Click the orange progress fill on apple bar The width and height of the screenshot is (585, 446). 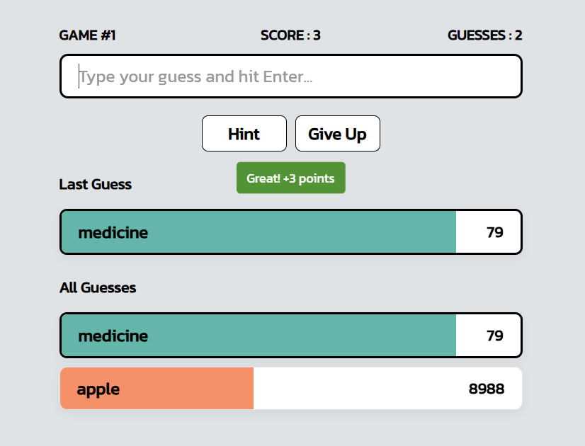pyautogui.click(x=156, y=388)
